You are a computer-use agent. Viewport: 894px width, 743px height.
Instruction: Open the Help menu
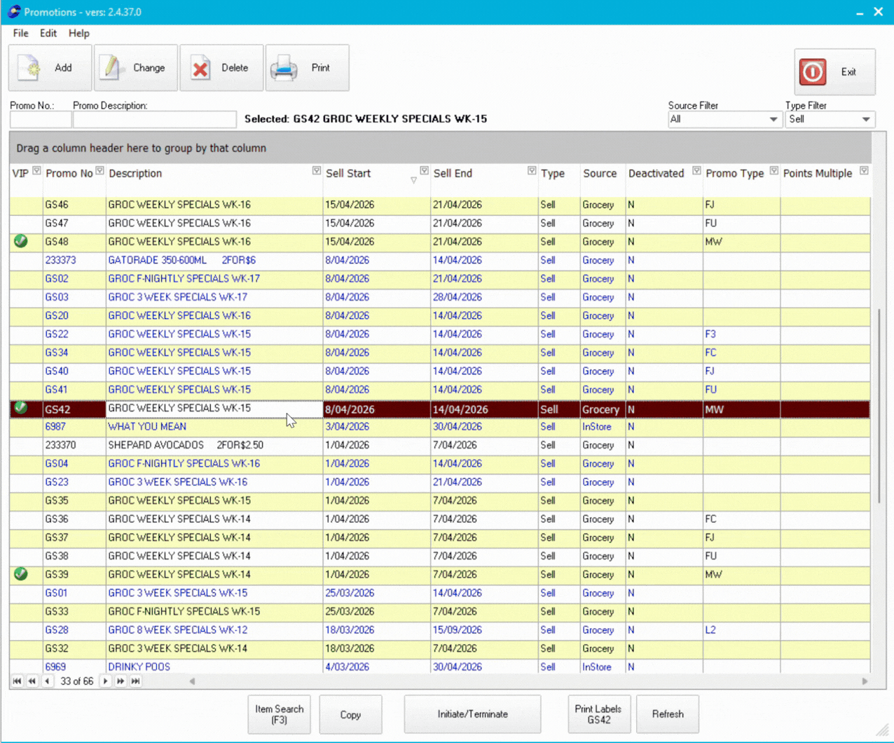[x=78, y=33]
